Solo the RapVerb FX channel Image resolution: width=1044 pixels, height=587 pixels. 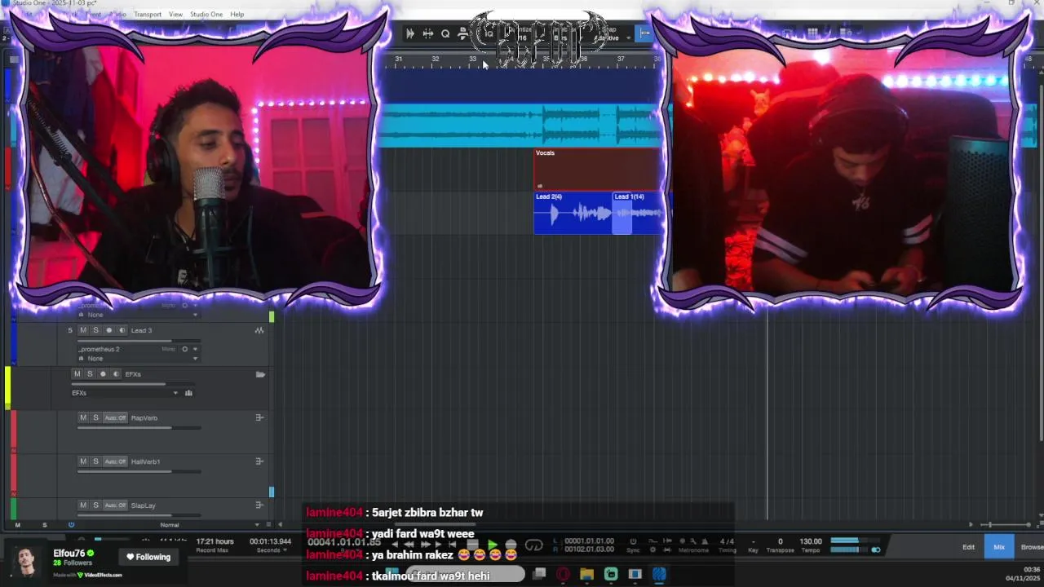95,417
